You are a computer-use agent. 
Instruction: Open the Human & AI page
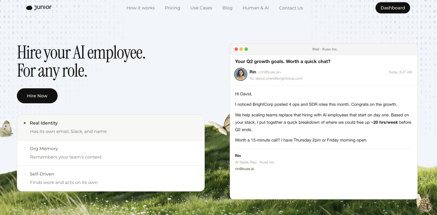click(255, 8)
